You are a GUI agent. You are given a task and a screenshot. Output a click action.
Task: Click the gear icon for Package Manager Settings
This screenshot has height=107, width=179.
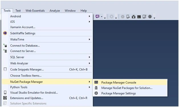coord(96,93)
